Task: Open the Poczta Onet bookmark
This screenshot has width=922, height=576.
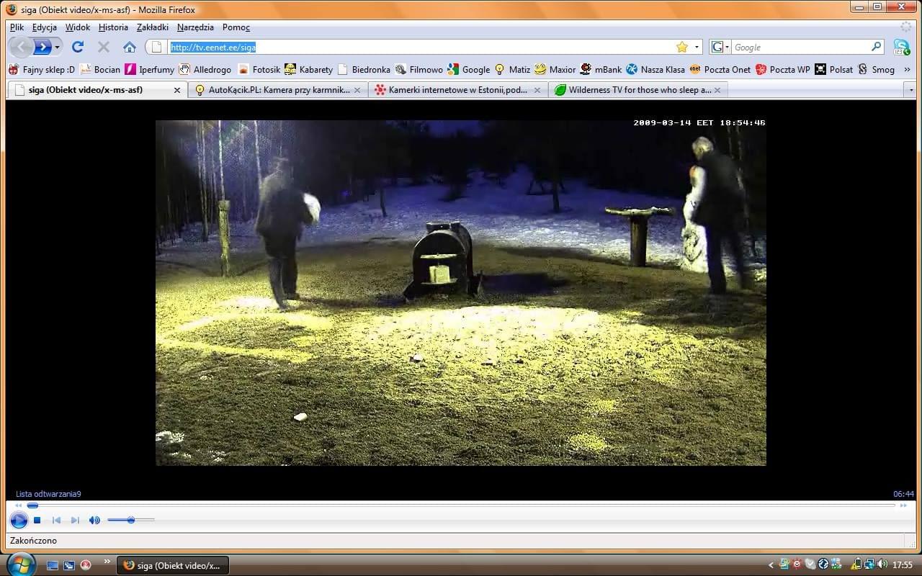Action: point(720,70)
